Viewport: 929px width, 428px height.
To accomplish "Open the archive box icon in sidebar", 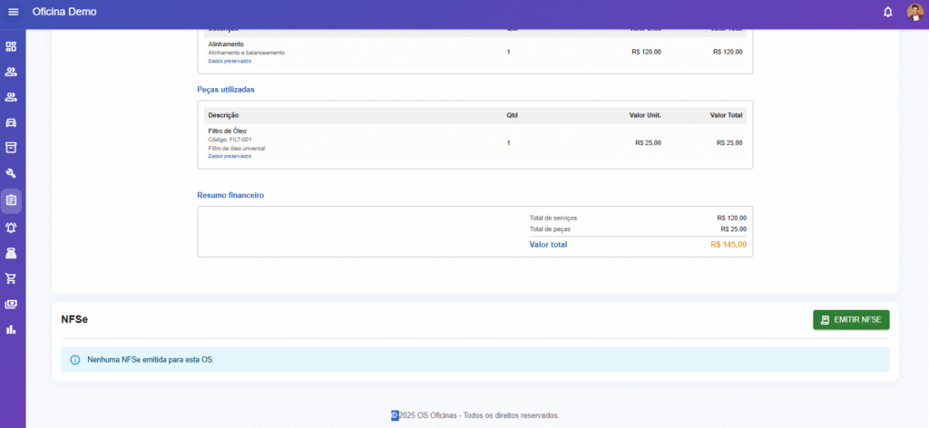I will pos(12,147).
